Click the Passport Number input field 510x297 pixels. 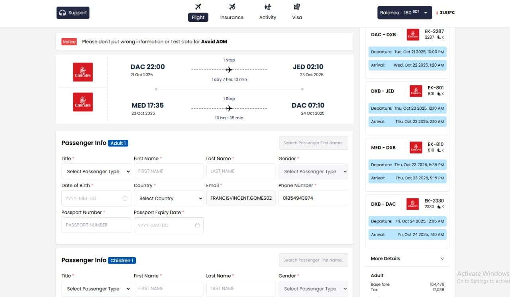[96, 225]
